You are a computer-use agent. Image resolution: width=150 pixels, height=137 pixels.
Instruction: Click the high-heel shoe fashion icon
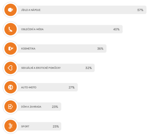[10, 29]
